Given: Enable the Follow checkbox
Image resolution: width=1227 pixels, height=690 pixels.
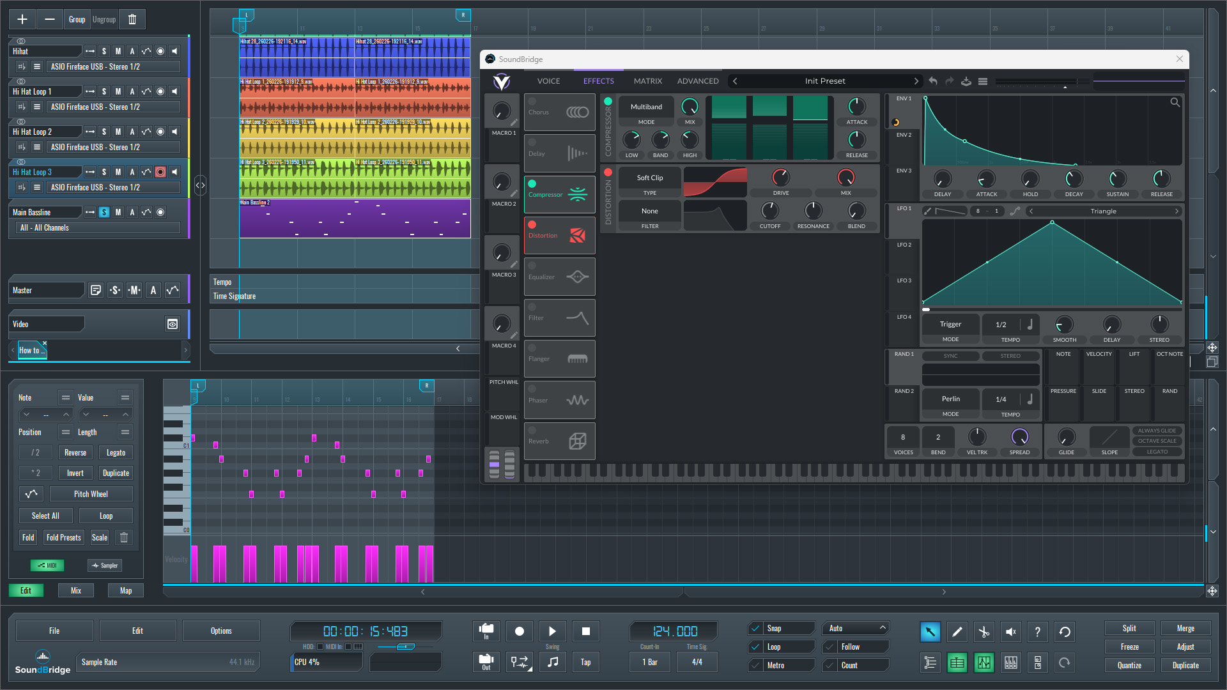Looking at the screenshot, I should click(x=831, y=647).
